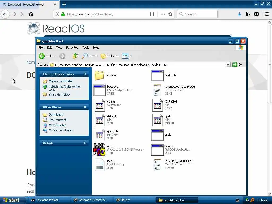Click the Go button beside address bar
The image size is (272, 204).
pos(237,65)
